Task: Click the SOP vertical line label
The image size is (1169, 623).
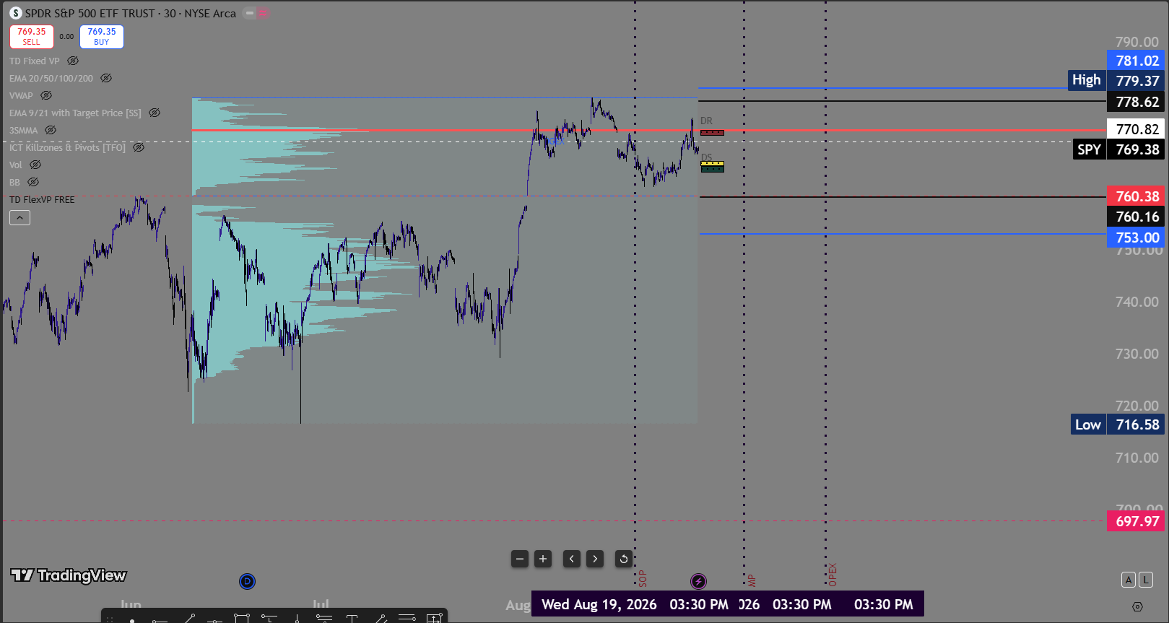Action: point(642,578)
